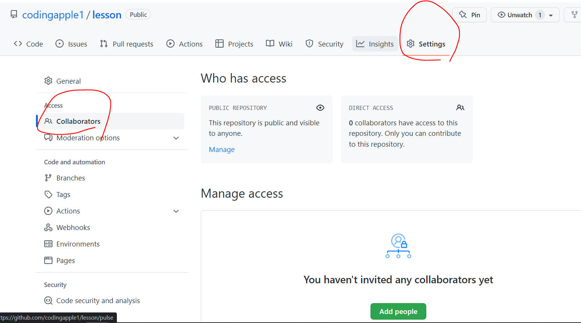Click the Security section heading in sidebar
The width and height of the screenshot is (581, 323).
coord(55,285)
